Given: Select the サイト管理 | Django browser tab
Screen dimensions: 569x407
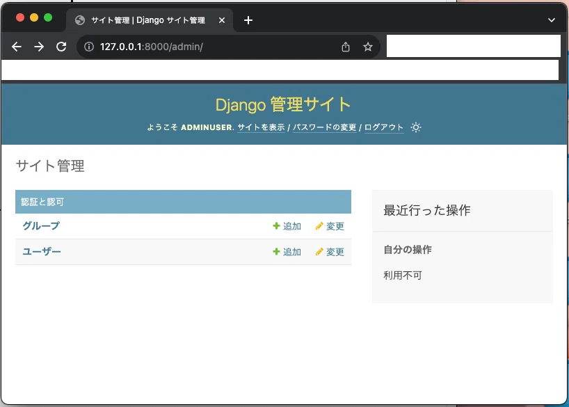Looking at the screenshot, I should 149,20.
